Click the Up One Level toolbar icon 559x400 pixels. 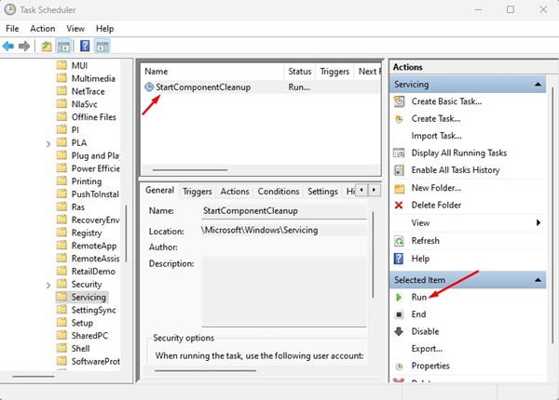(x=47, y=46)
